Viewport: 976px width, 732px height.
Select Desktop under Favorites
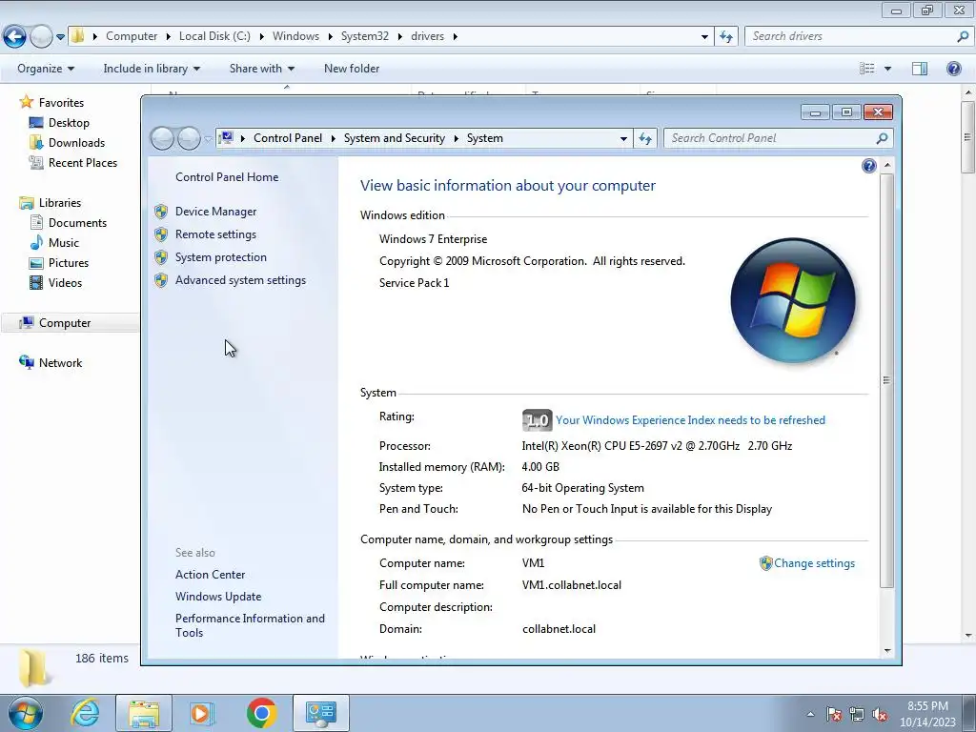[x=69, y=123]
